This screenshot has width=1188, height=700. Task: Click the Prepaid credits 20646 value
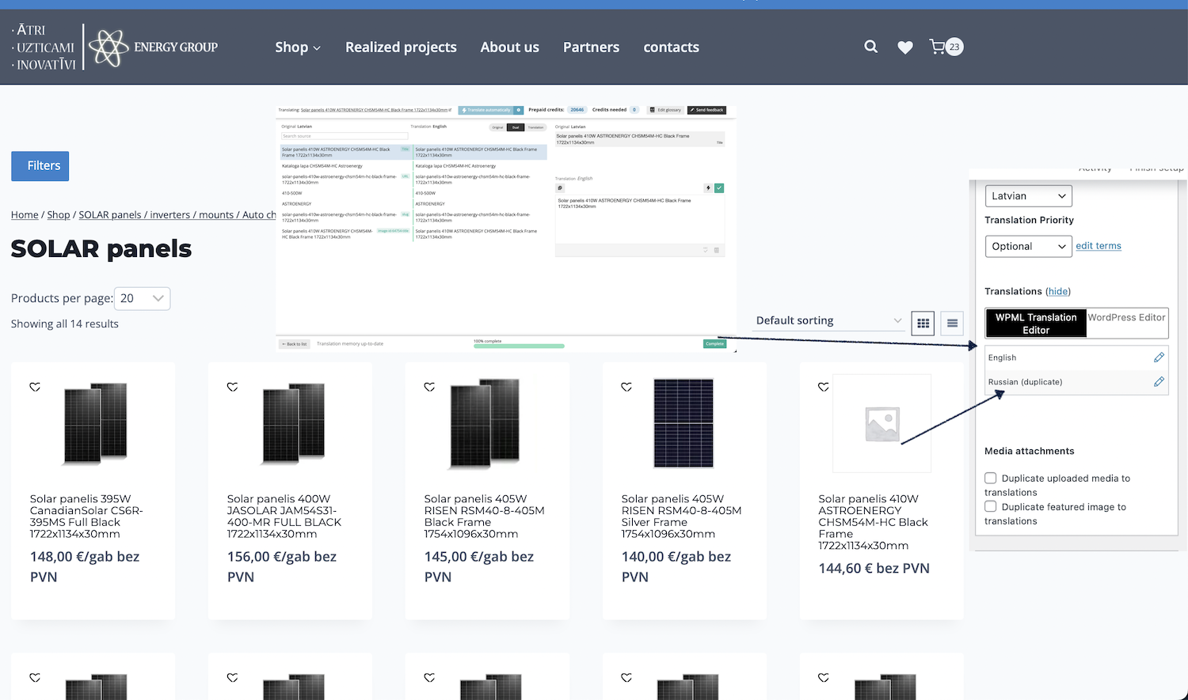(x=577, y=110)
